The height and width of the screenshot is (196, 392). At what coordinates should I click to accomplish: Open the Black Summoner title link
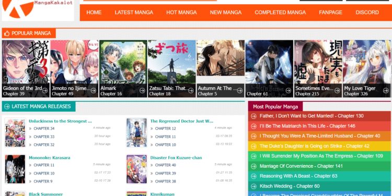[x=46, y=194]
